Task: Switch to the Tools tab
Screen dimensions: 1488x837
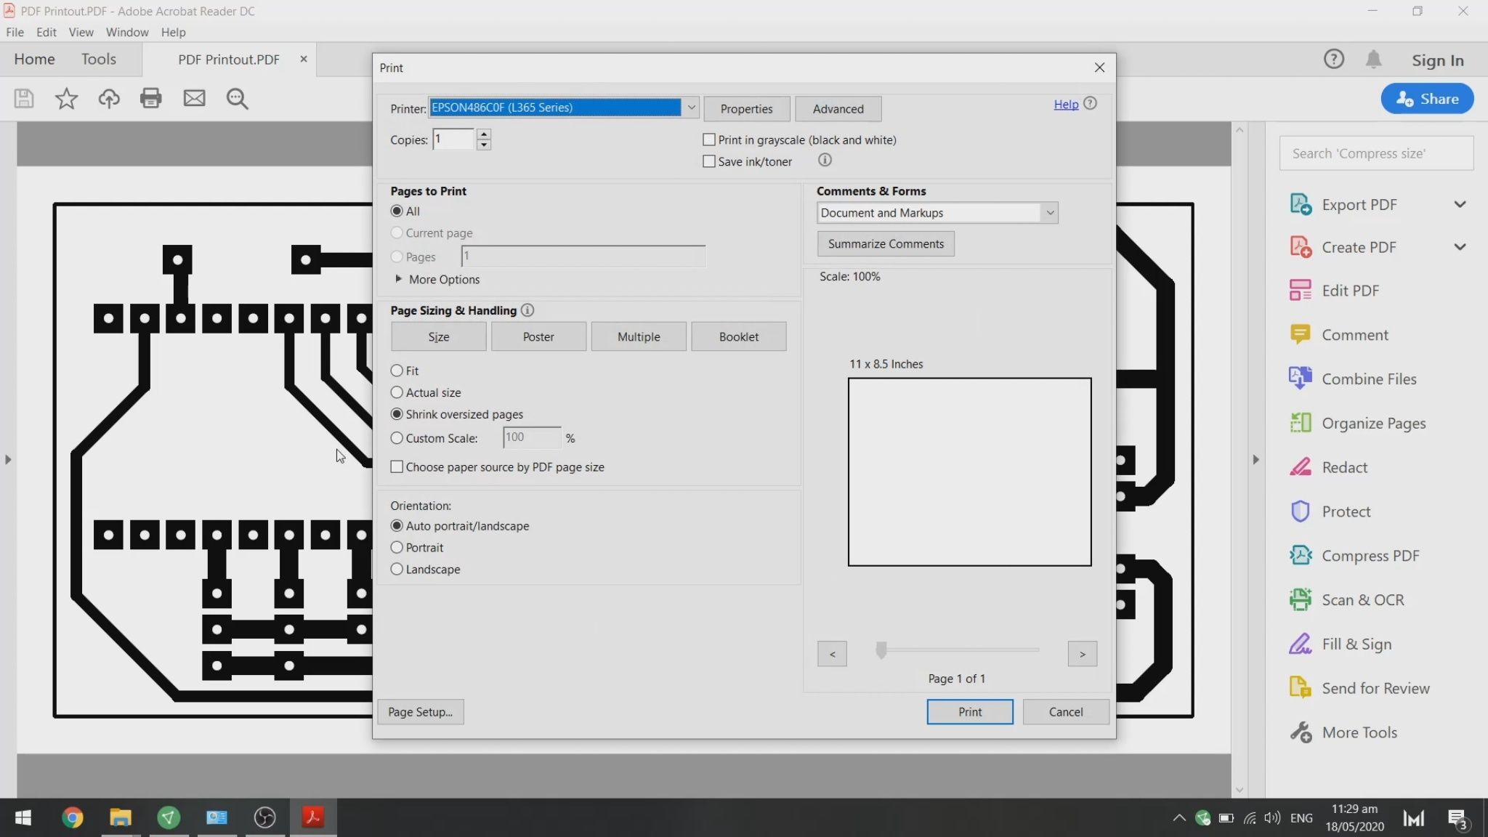Action: 99,59
